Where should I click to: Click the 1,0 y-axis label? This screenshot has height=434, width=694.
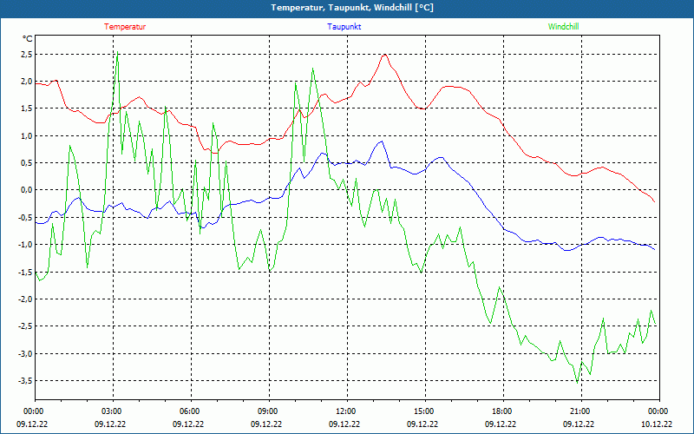[x=27, y=136]
